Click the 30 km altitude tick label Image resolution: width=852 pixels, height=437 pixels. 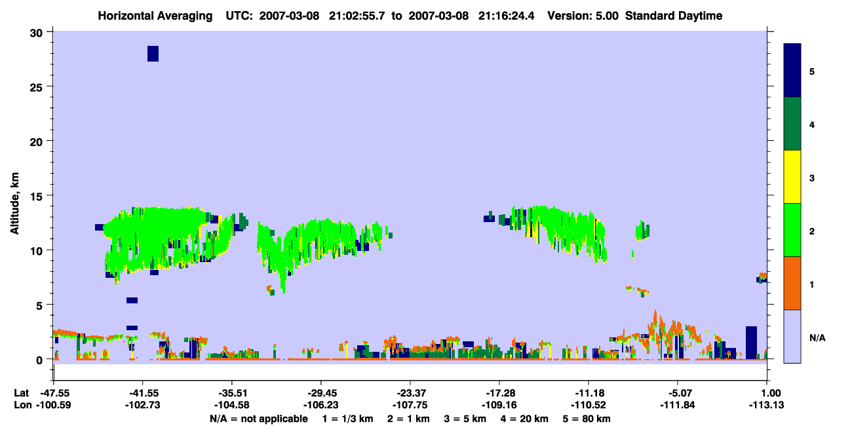pyautogui.click(x=39, y=32)
